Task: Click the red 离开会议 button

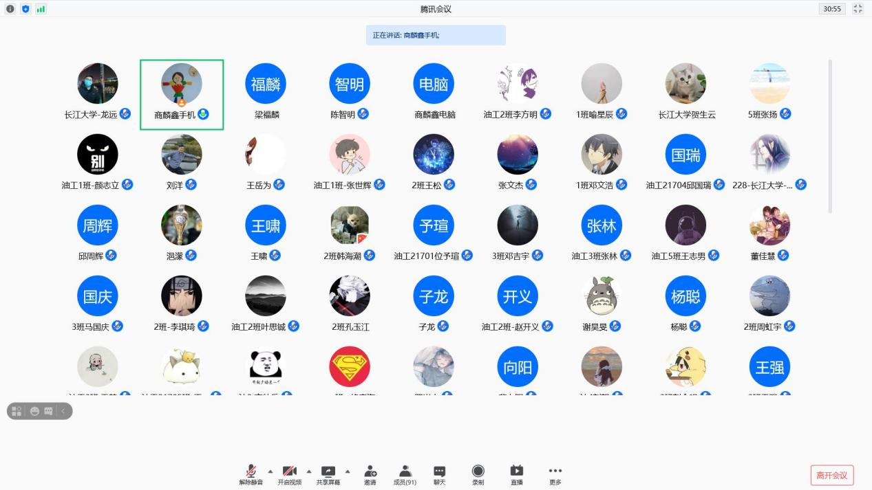Action: 832,475
